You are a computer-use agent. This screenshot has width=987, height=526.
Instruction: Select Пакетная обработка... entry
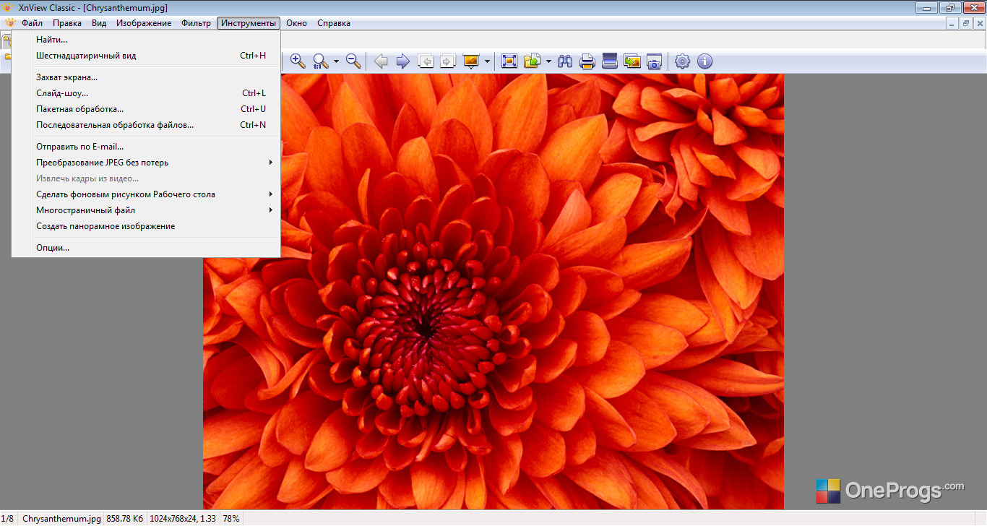coord(146,109)
